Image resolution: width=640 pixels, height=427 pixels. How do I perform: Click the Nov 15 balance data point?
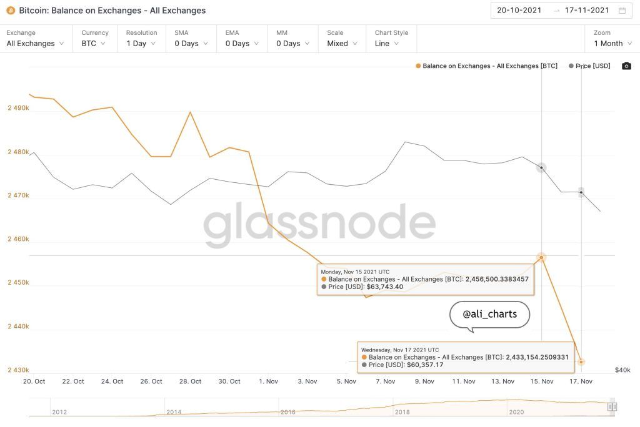pyautogui.click(x=541, y=257)
